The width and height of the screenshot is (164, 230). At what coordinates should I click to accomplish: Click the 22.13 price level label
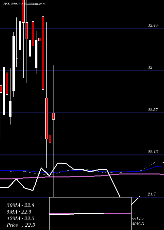pos(153,152)
